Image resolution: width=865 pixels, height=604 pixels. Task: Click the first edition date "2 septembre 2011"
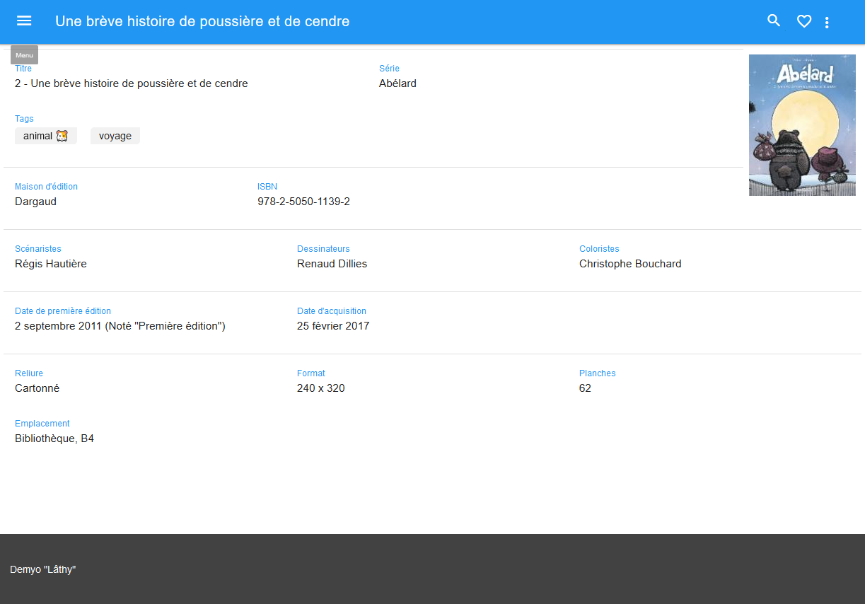[59, 326]
